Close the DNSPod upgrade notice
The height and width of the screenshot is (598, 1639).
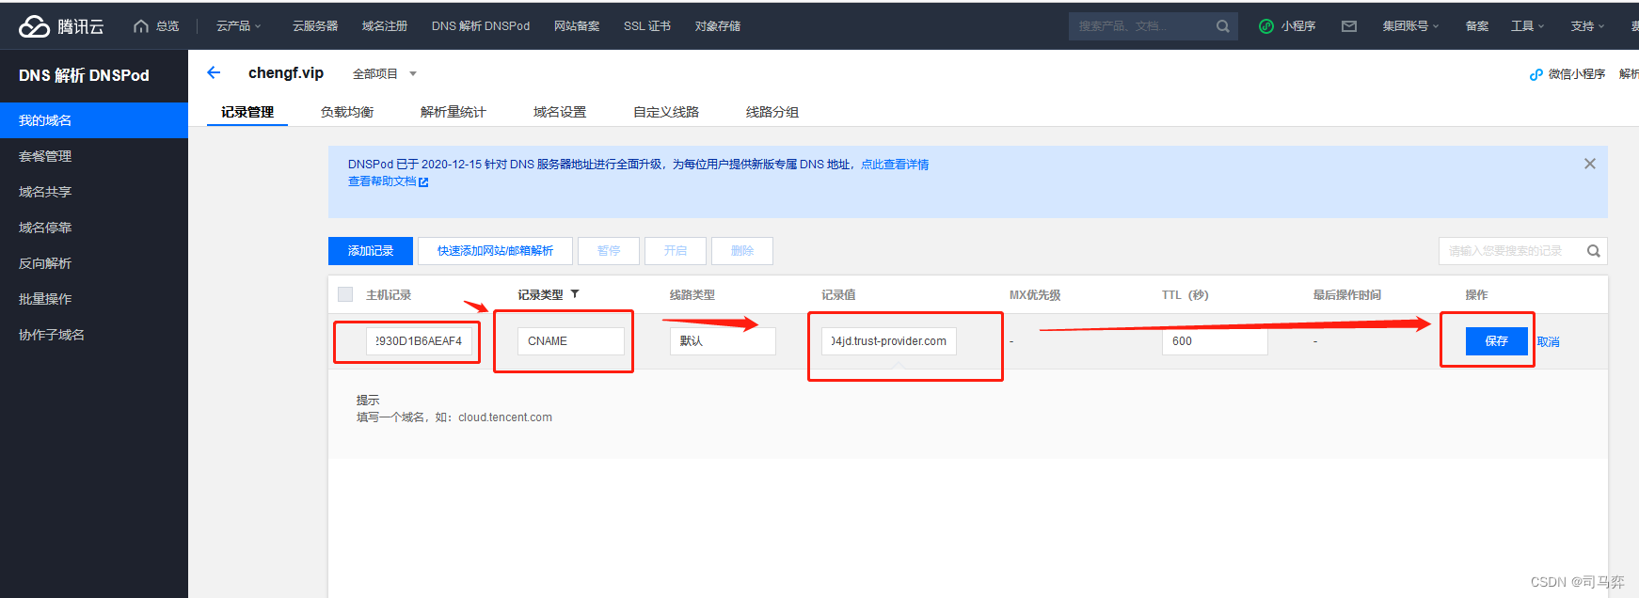click(1589, 164)
